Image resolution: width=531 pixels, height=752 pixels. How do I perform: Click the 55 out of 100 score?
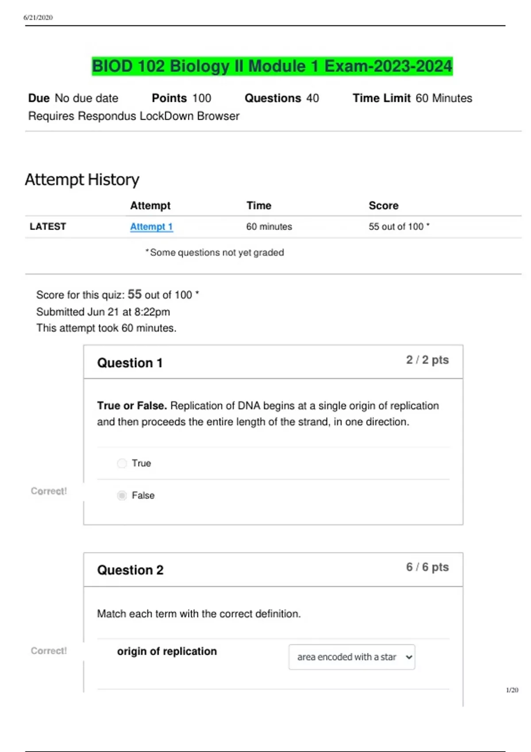399,226
